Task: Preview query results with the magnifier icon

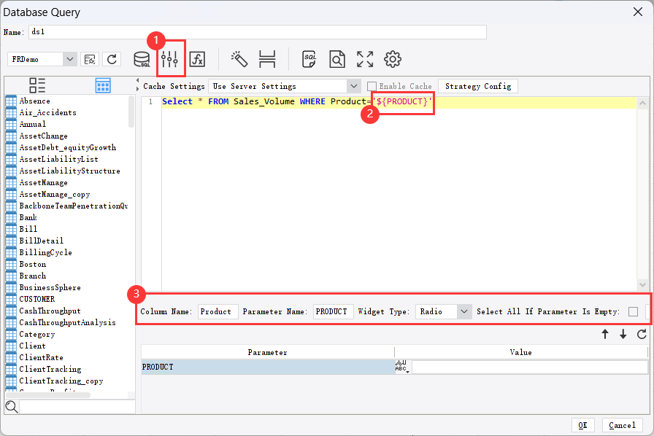Action: [x=336, y=59]
